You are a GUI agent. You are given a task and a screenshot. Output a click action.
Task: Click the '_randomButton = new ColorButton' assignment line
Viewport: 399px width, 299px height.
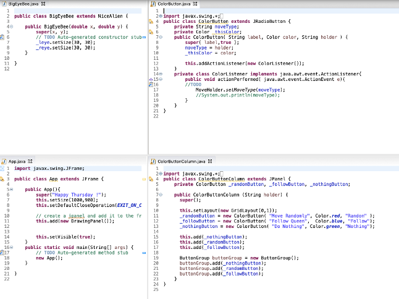click(x=277, y=216)
